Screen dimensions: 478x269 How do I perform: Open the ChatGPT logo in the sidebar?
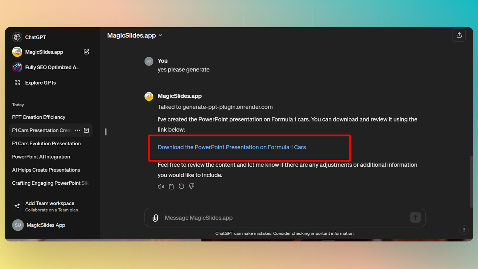click(17, 37)
